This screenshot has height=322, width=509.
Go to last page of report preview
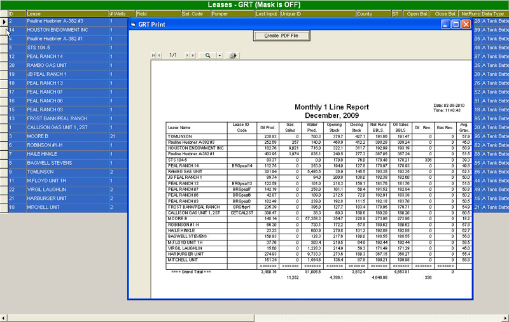[x=193, y=55]
